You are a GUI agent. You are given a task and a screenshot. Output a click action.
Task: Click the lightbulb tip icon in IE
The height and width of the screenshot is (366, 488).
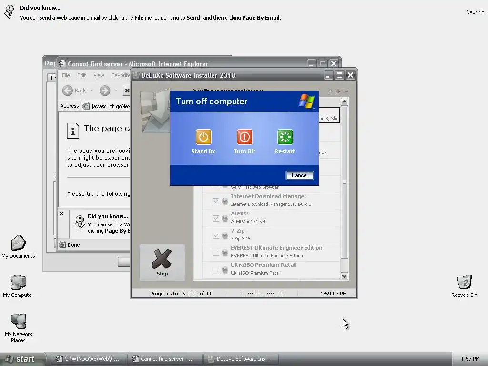click(80, 222)
